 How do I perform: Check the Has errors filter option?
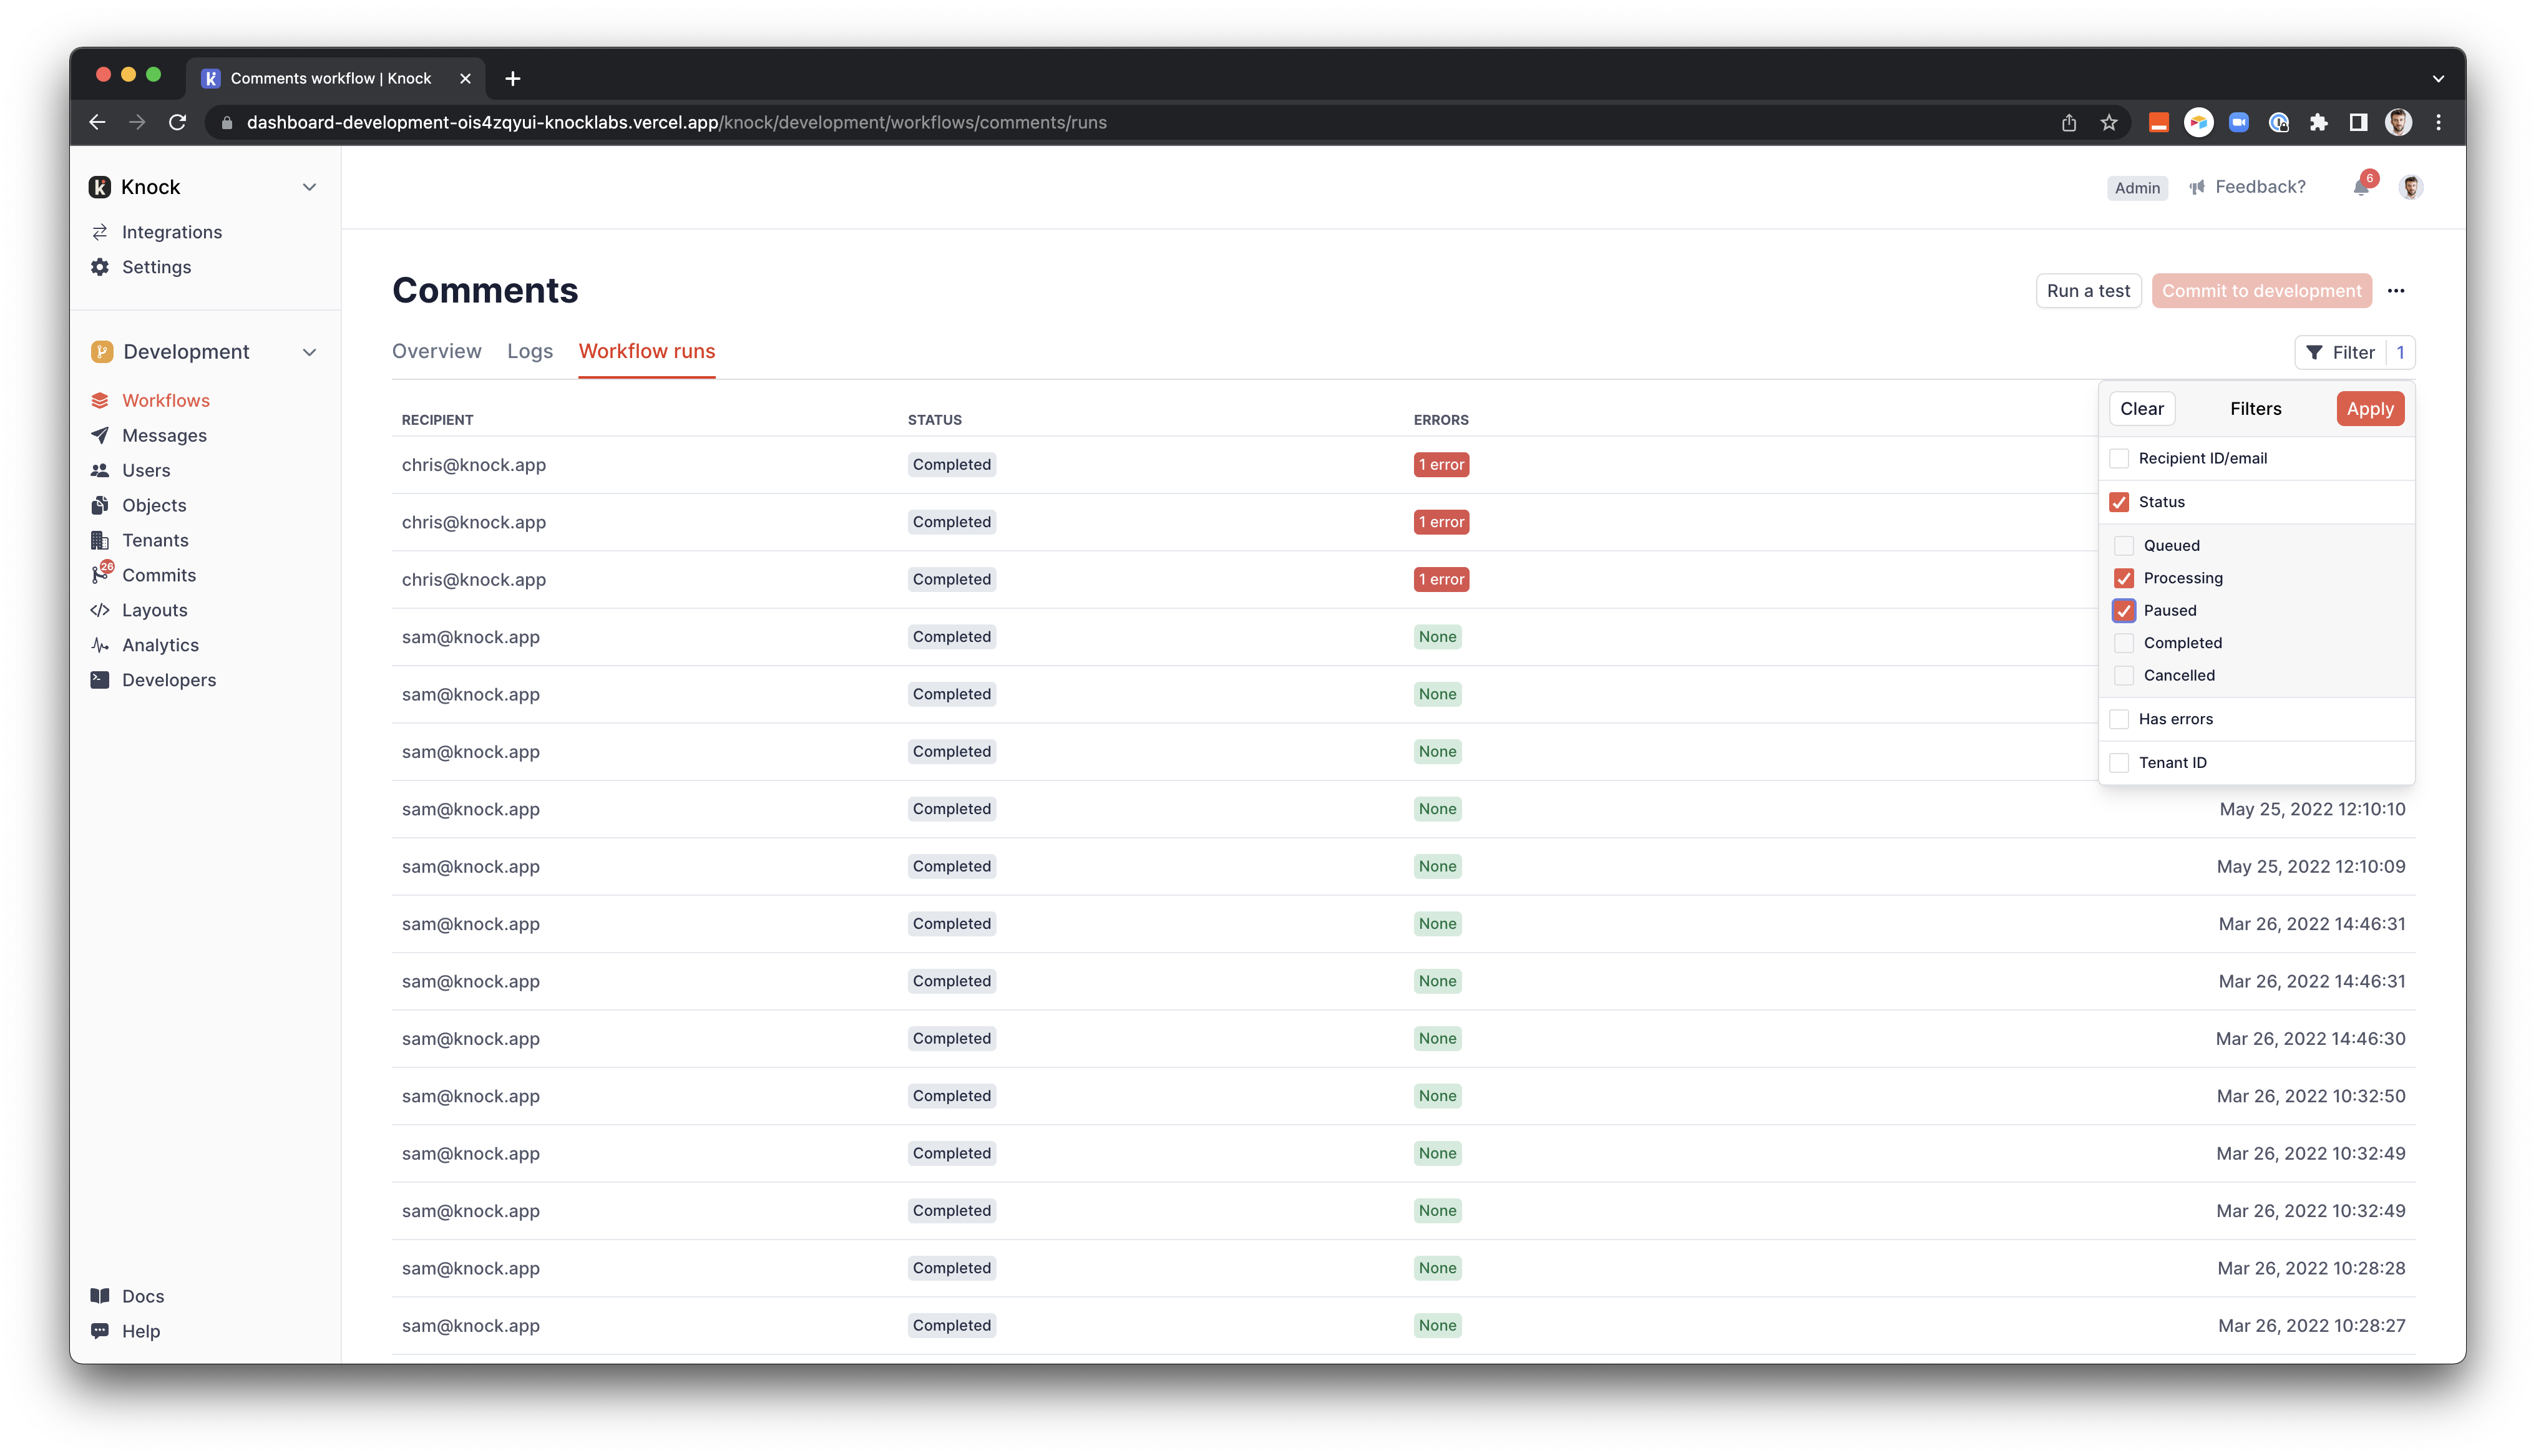tap(2119, 719)
